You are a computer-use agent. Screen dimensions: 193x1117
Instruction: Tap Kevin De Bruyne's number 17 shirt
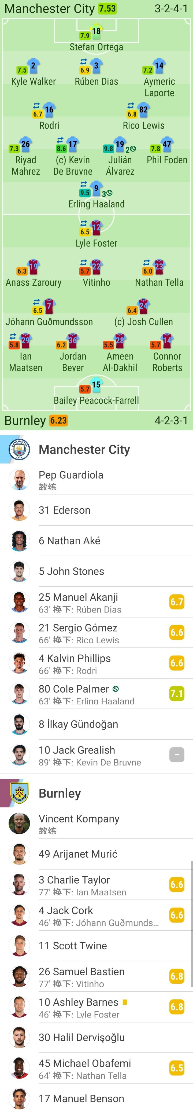click(x=72, y=145)
